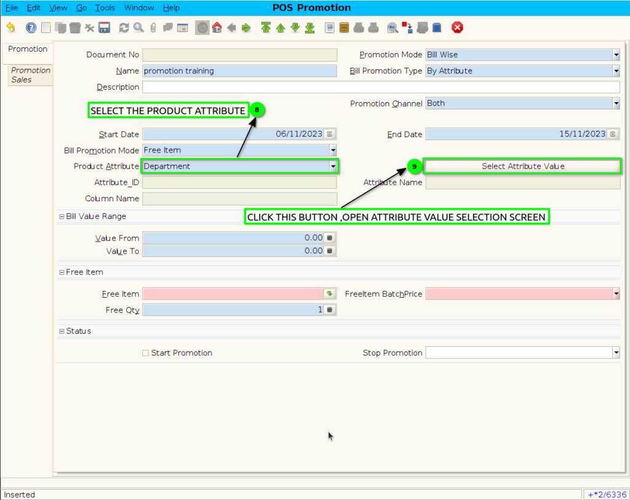Click the Refresh arrows icon

124,28
